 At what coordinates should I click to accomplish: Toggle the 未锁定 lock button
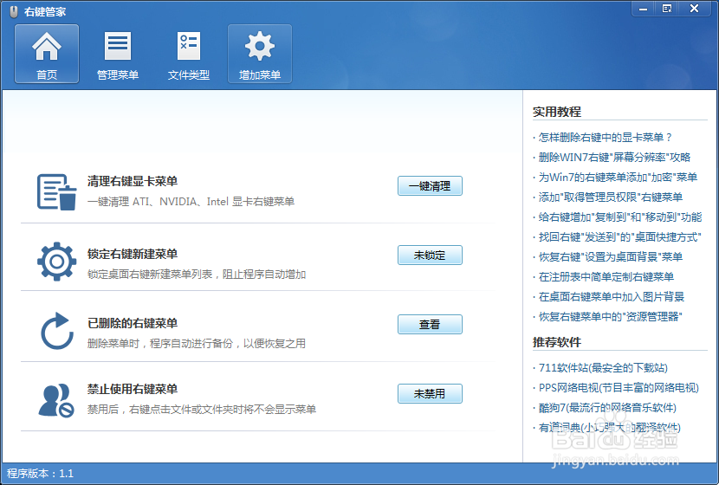pos(430,255)
